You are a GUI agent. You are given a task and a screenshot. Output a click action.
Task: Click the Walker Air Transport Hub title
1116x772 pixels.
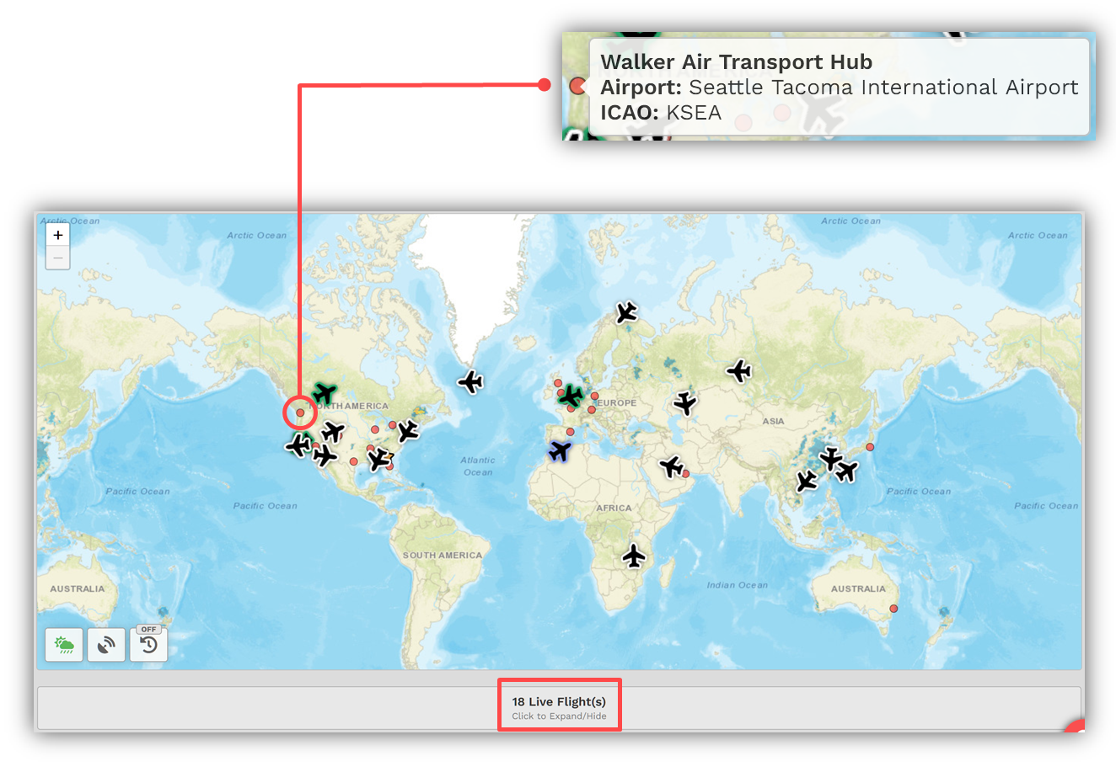tap(736, 61)
